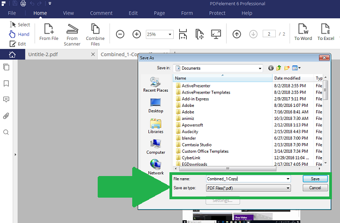Viewport: 340px width, 223px height.
Task: Expand the Save as type dropdown
Action: [x=288, y=188]
